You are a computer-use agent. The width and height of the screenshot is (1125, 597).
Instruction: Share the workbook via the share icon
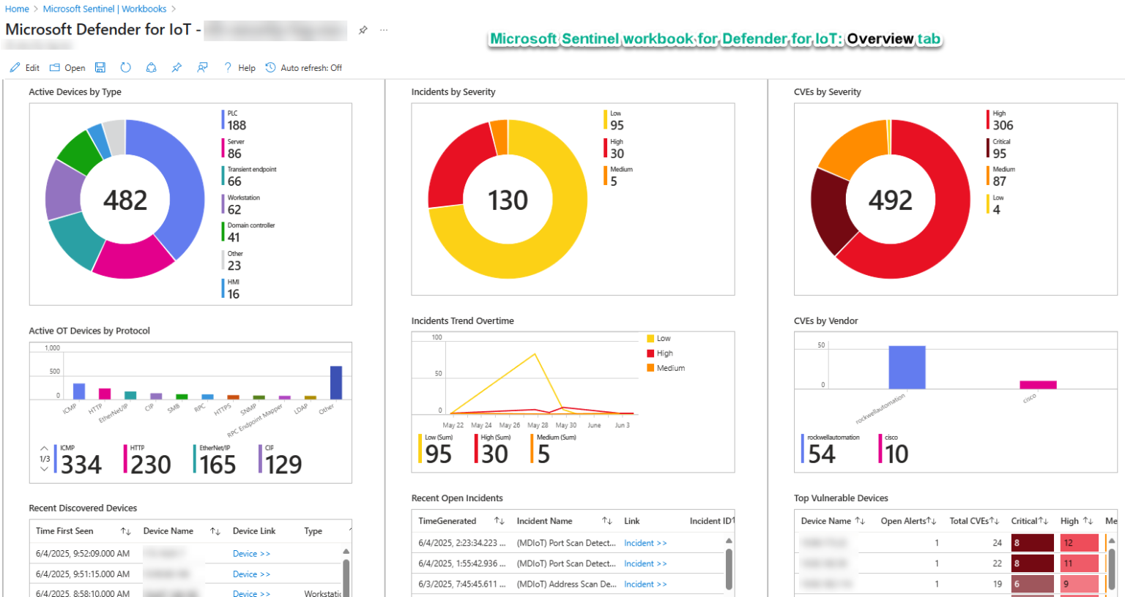click(x=149, y=67)
